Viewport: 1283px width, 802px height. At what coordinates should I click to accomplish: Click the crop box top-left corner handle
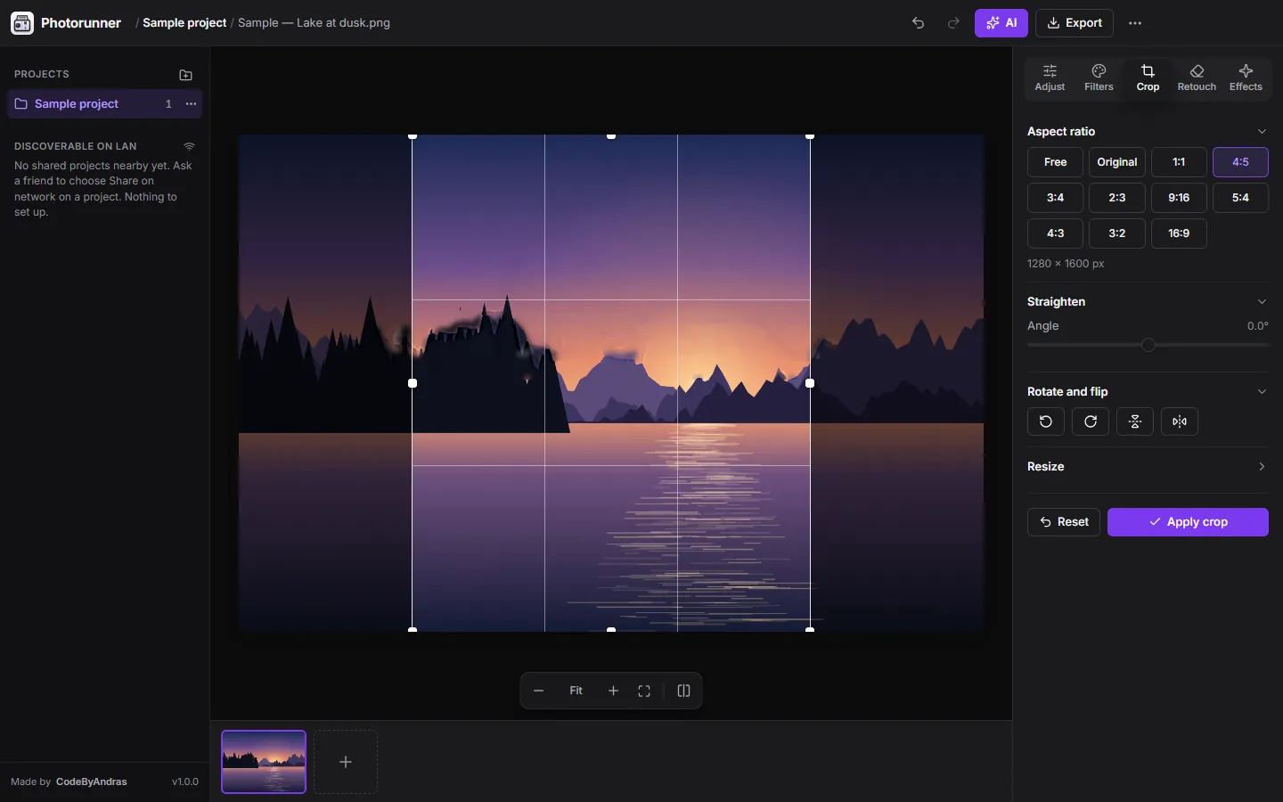(x=413, y=135)
